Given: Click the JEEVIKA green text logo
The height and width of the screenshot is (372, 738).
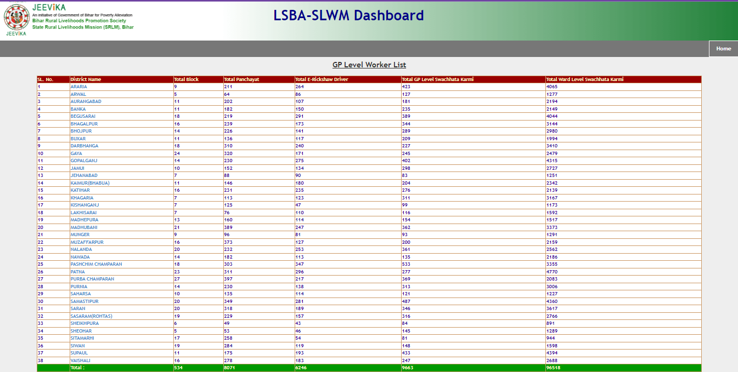Looking at the screenshot, I should pyautogui.click(x=50, y=8).
